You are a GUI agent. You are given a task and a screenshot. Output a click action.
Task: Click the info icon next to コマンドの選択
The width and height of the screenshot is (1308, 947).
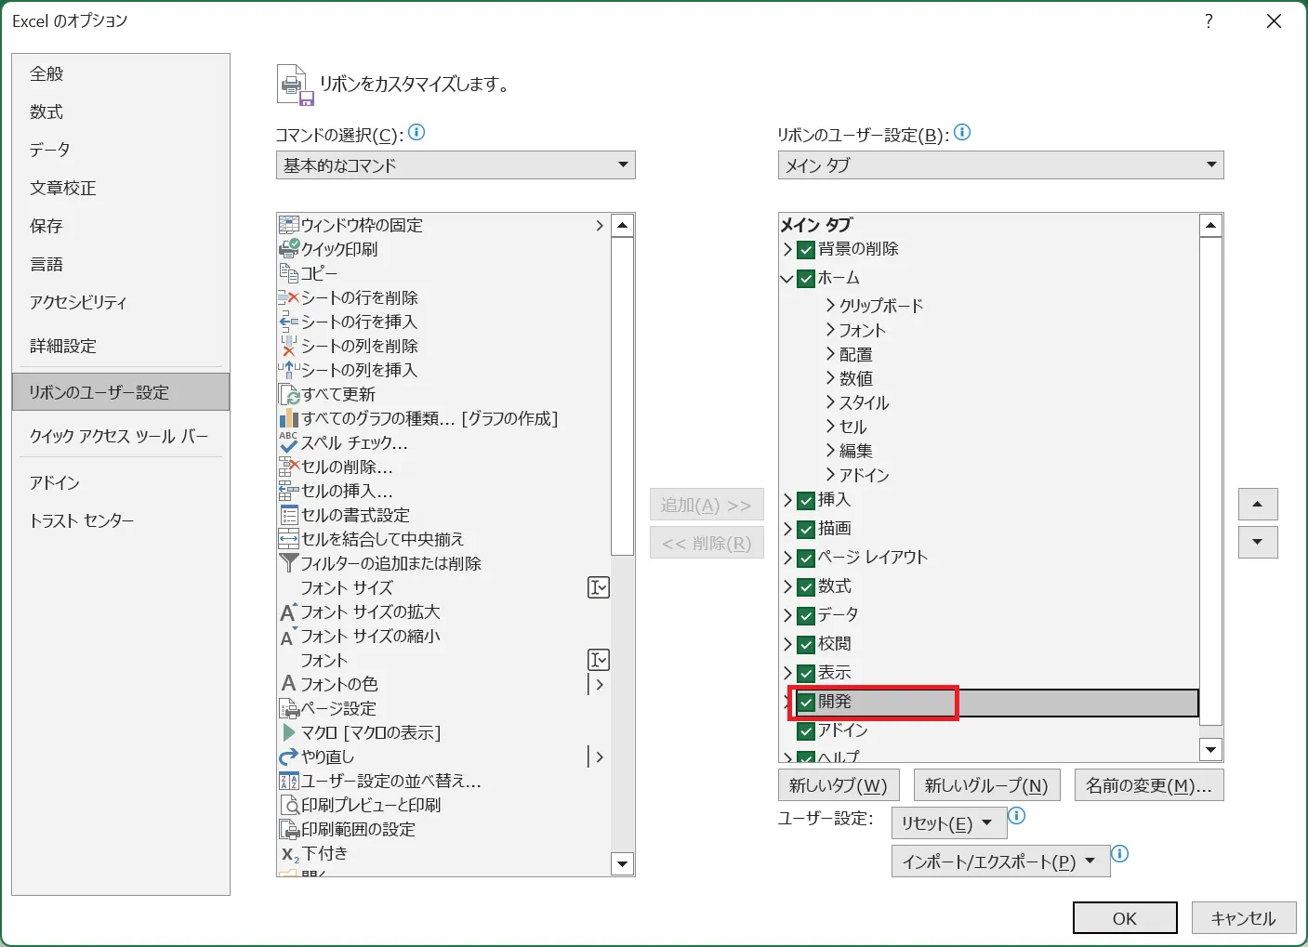[x=416, y=133]
